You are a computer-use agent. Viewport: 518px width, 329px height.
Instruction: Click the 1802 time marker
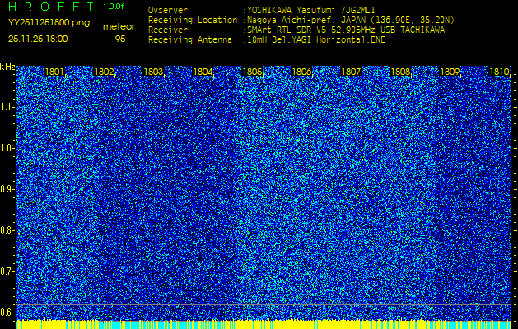click(x=104, y=72)
